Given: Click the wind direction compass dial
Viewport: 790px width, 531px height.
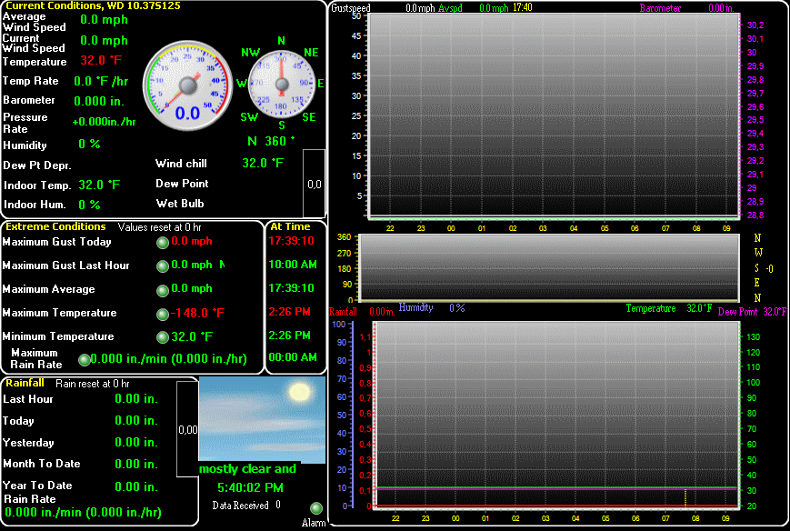Looking at the screenshot, I should tap(281, 84).
